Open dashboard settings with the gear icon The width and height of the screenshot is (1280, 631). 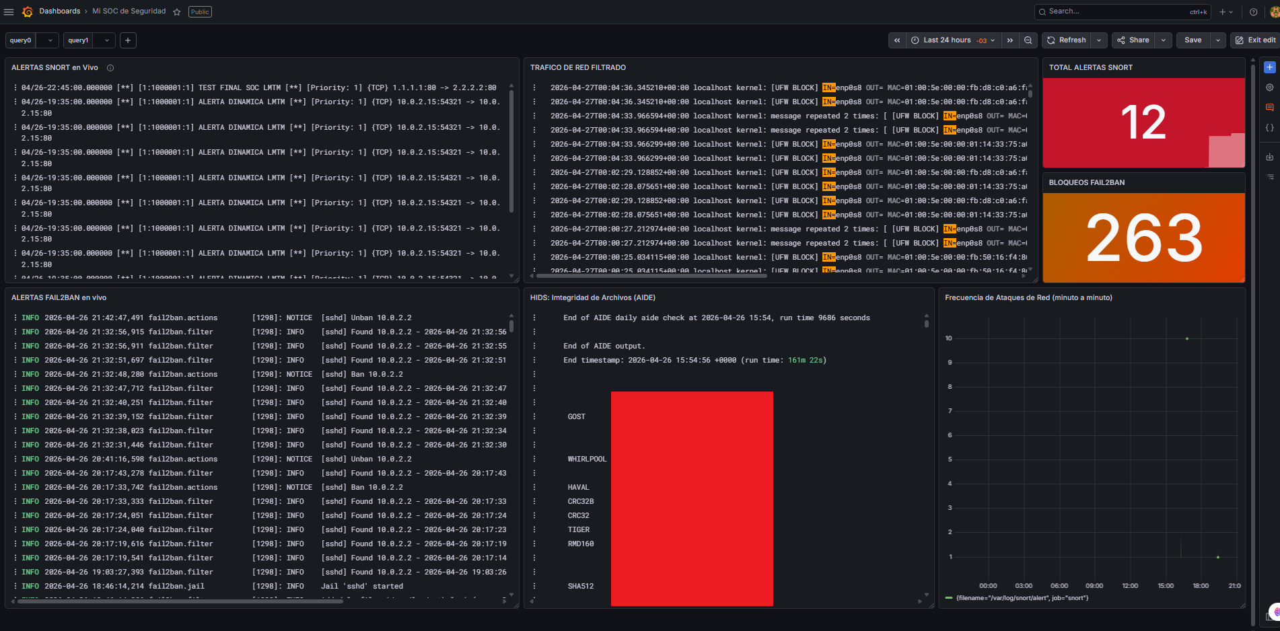[x=1270, y=87]
